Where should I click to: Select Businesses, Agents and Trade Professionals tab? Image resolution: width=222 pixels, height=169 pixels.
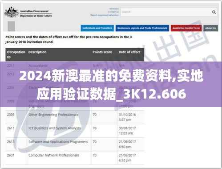[x=142, y=28]
